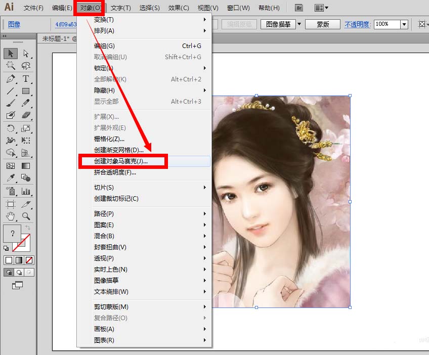
Task: Open the 文件(F) menu
Action: pos(33,8)
